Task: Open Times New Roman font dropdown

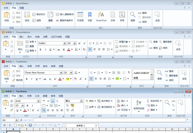Action: (x=61, y=73)
